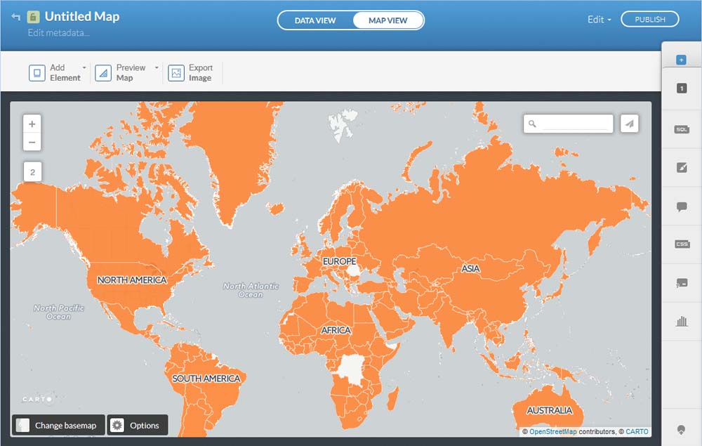Image resolution: width=702 pixels, height=446 pixels.
Task: Click the privacy lock icon
Action: 33,17
